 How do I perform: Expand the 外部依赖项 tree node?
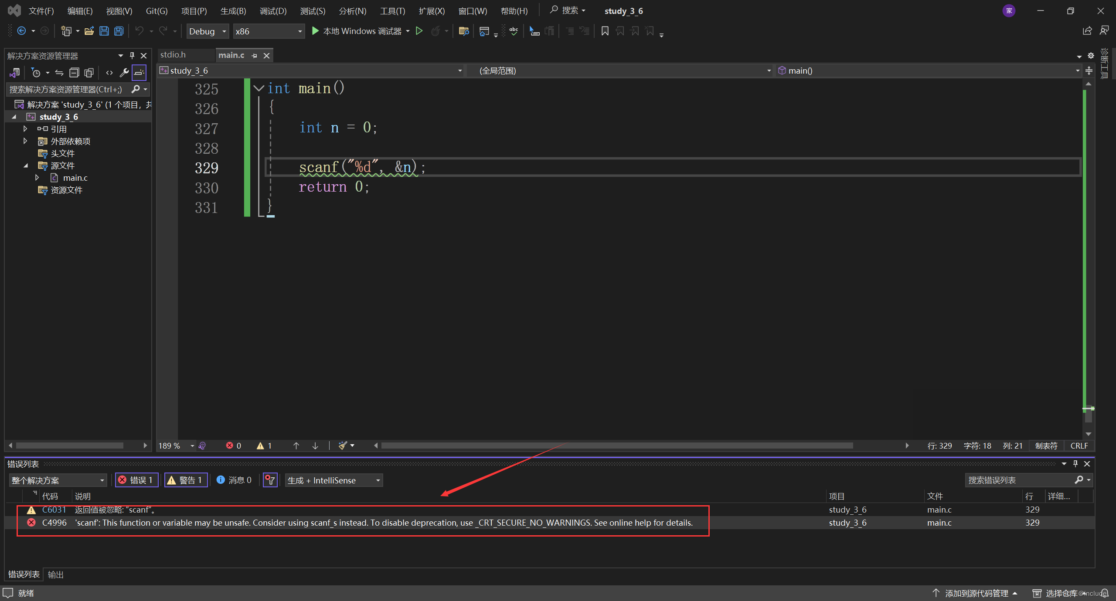(x=25, y=141)
